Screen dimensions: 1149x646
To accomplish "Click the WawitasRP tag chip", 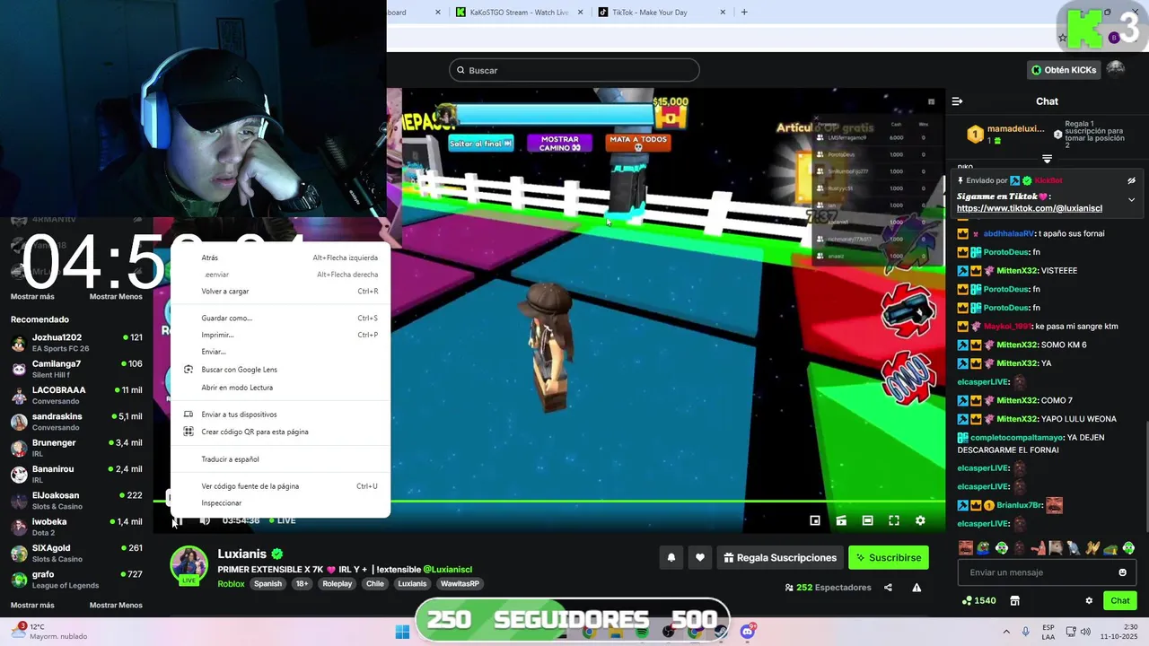I will click(x=460, y=584).
